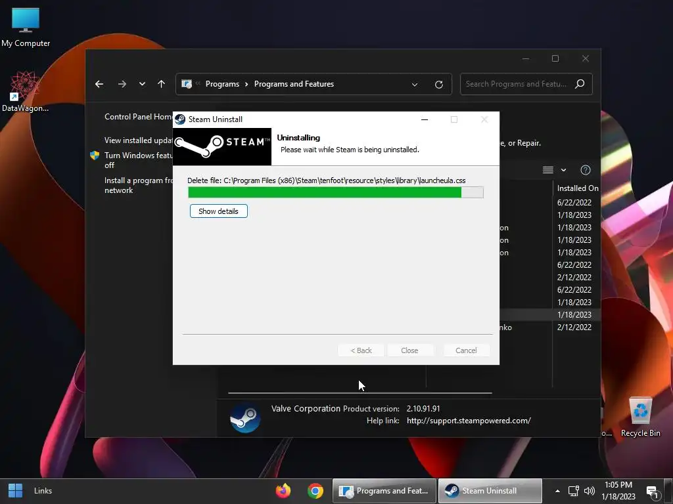Minimize the Steam Uninstall dialog

point(425,119)
